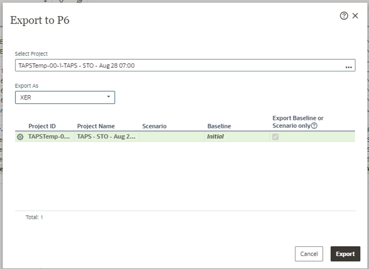Sort by the Project ID column header

click(42, 126)
